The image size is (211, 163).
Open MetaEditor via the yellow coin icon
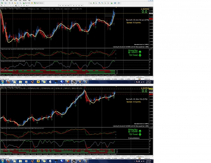pos(32,3)
